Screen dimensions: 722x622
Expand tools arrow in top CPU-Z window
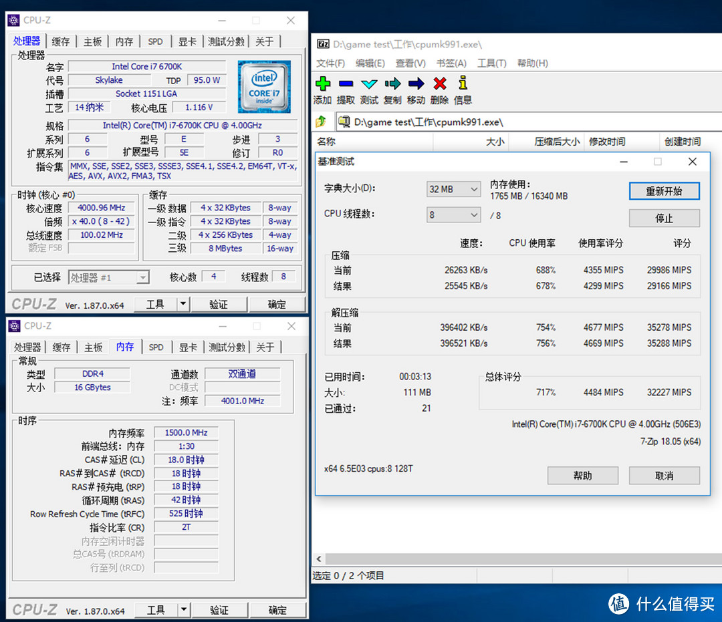pyautogui.click(x=183, y=303)
